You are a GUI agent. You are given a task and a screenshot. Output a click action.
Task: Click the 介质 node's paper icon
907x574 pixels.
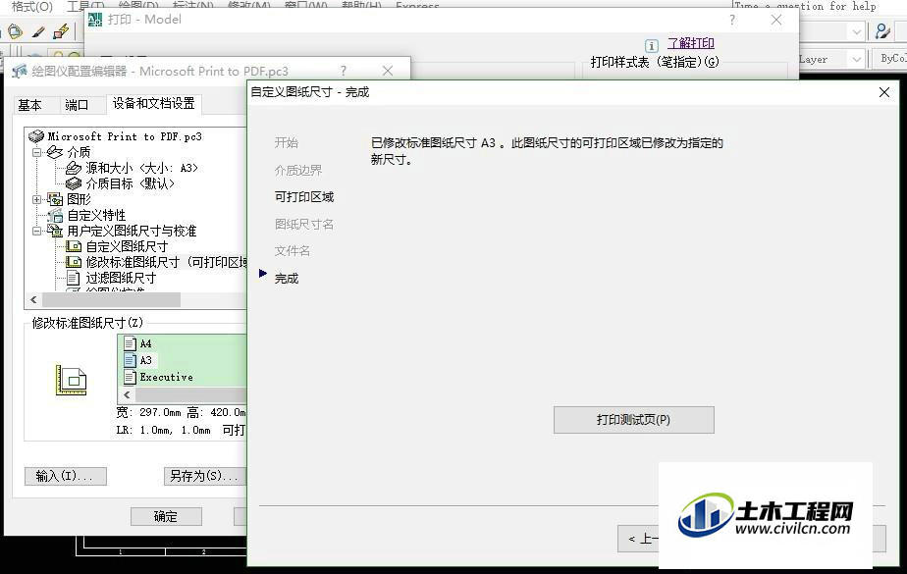pos(55,152)
